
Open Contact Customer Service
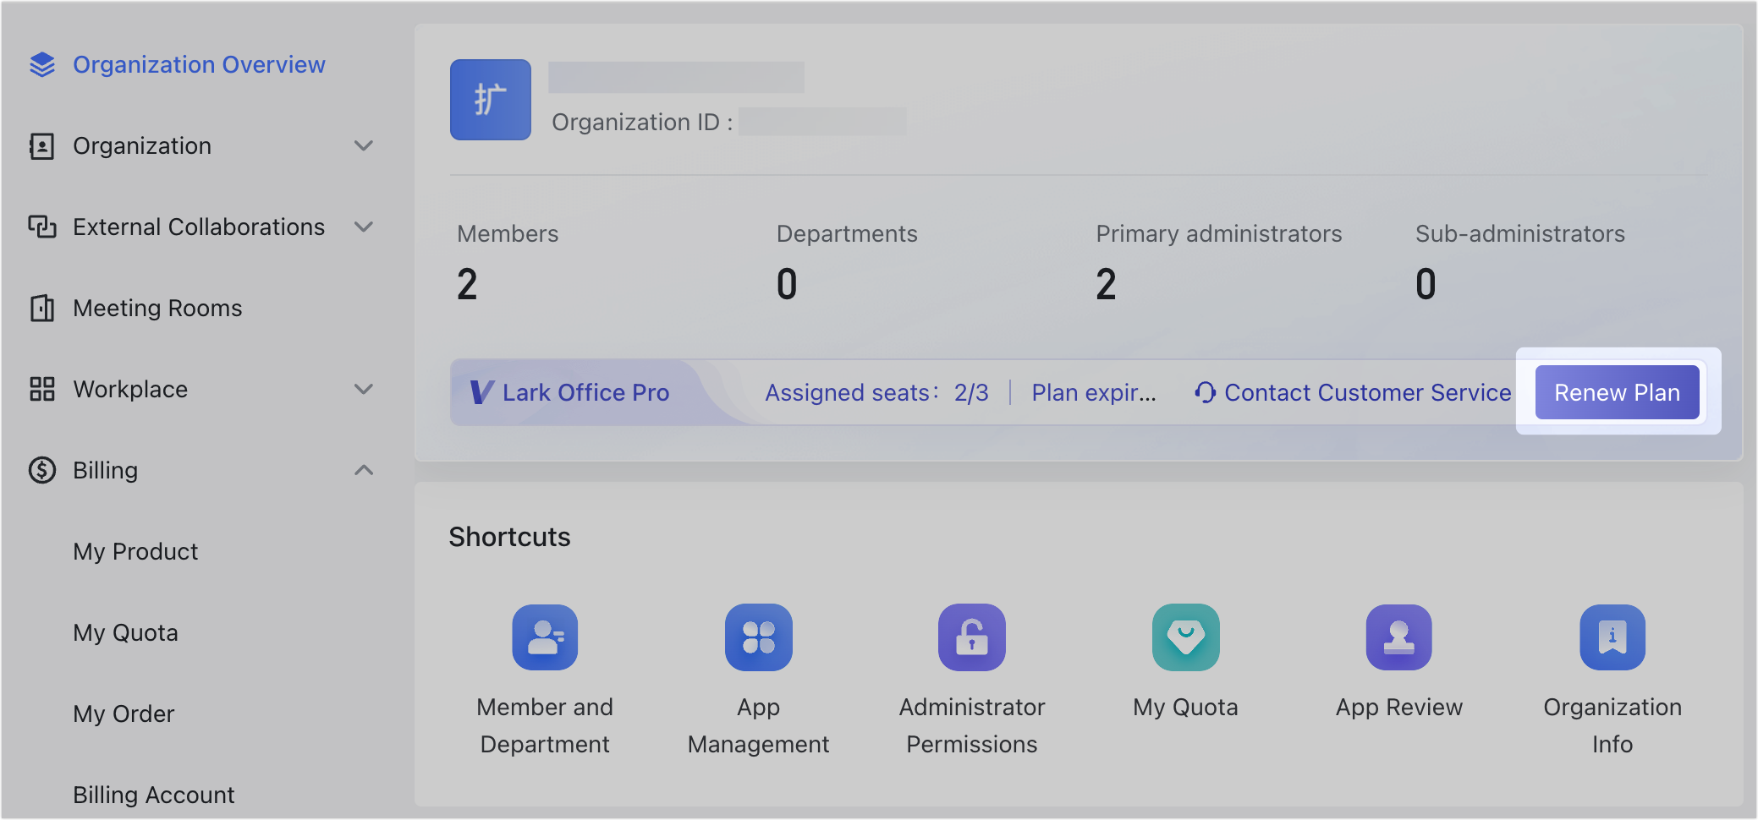pos(1352,391)
